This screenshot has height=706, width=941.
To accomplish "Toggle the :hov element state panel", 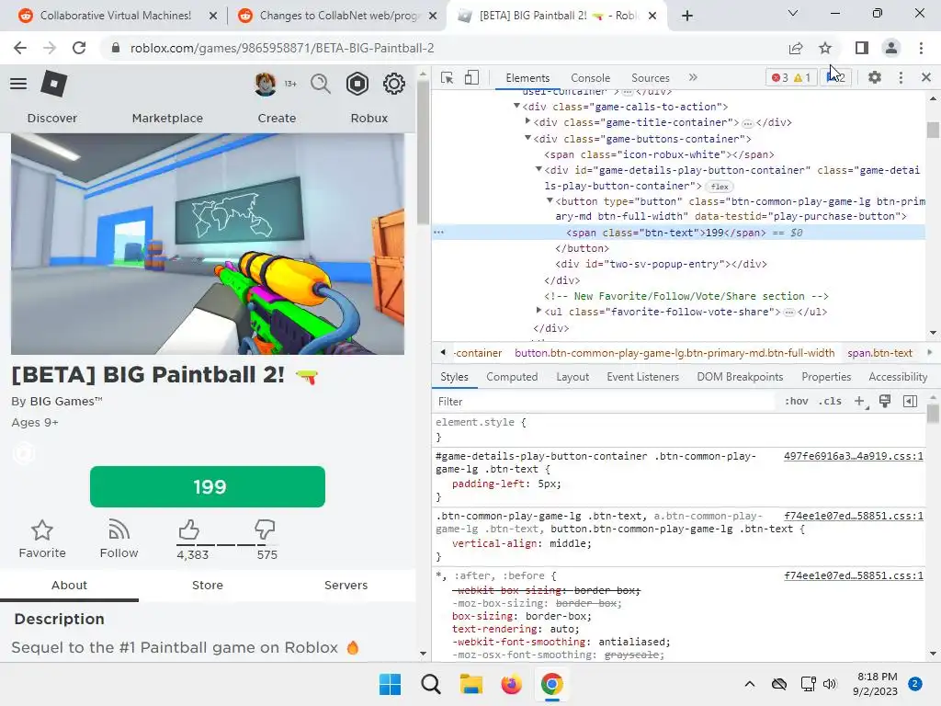I will click(x=797, y=402).
